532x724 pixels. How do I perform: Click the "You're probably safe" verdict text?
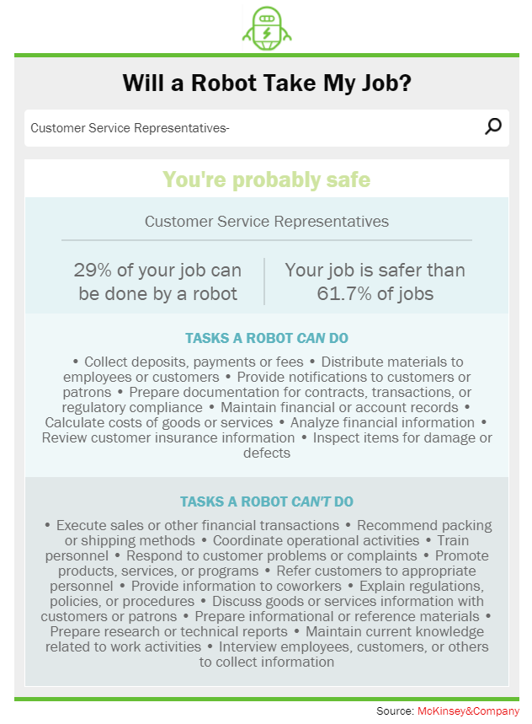pos(267,180)
